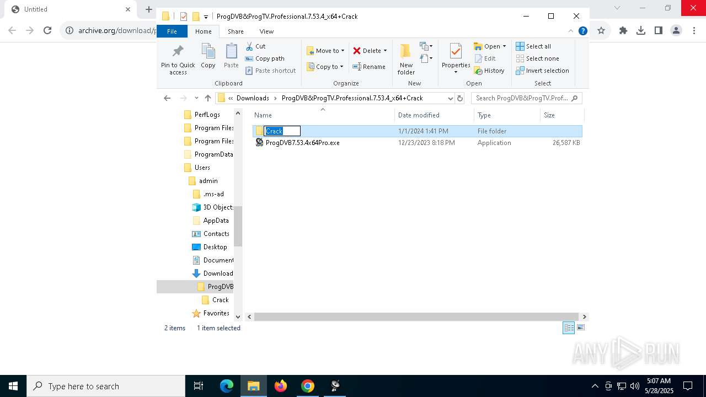
Task: Click the Edit ribbon button
Action: 485,58
